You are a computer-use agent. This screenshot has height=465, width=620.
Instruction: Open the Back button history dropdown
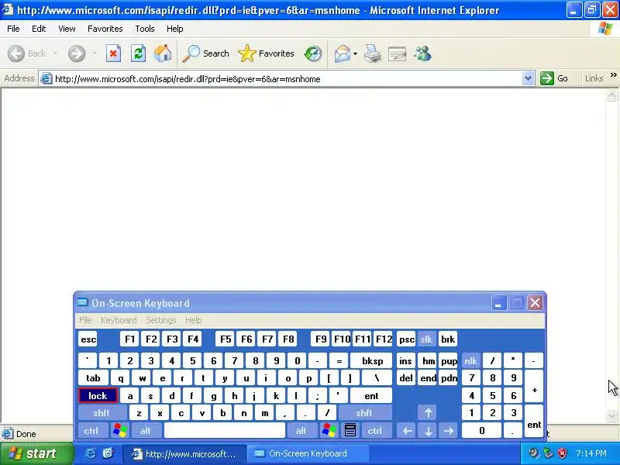coord(55,53)
